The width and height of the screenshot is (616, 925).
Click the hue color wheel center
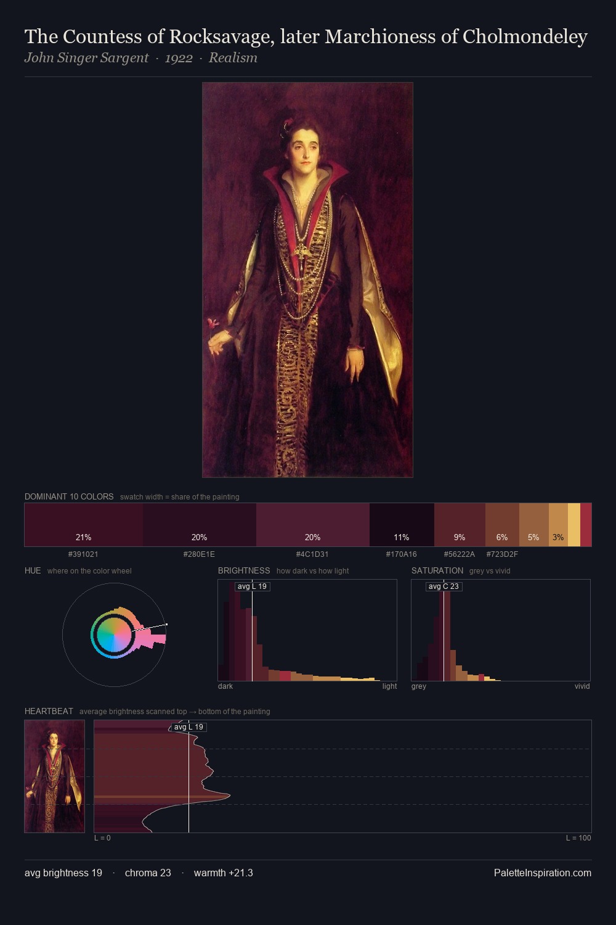coord(114,634)
